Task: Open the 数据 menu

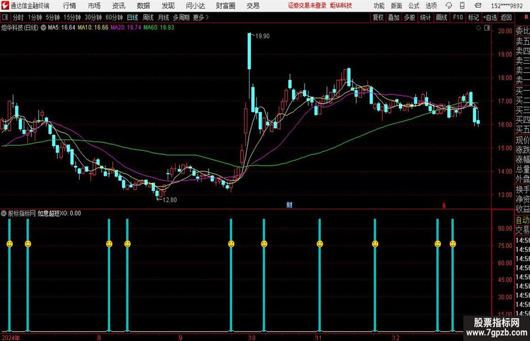Action: tap(144, 6)
